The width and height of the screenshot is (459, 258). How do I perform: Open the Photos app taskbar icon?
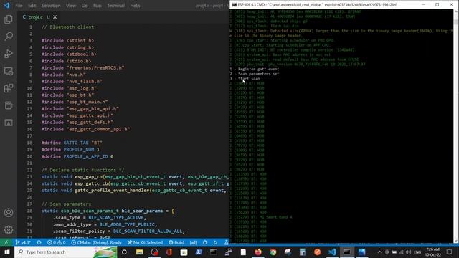click(361, 252)
